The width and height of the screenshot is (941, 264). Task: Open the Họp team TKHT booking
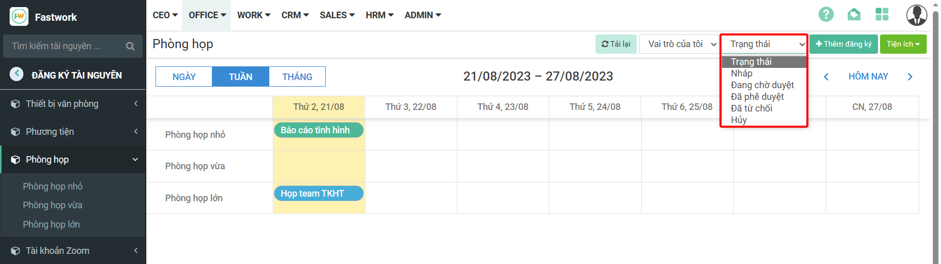click(318, 194)
